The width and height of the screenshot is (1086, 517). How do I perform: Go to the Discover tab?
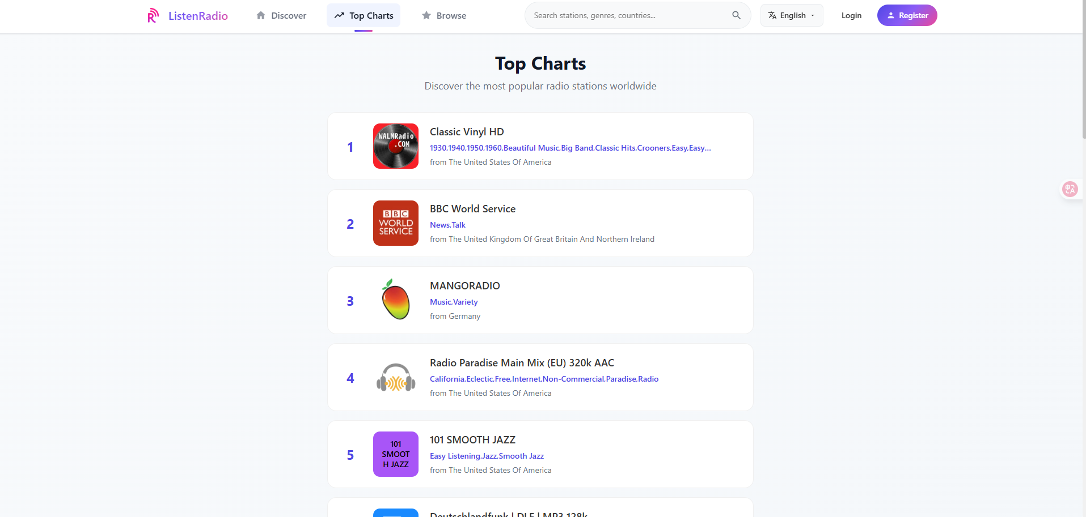[281, 15]
